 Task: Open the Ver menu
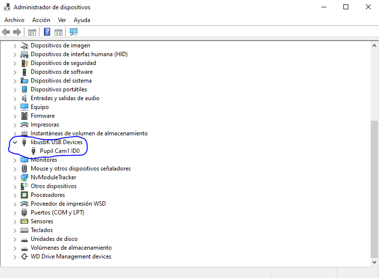click(62, 20)
